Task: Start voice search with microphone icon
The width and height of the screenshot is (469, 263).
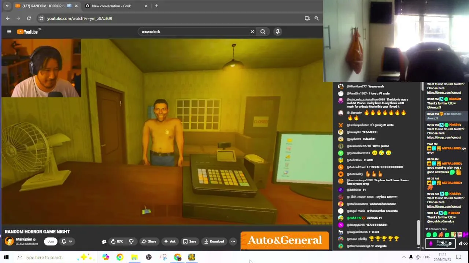Action: (x=278, y=31)
